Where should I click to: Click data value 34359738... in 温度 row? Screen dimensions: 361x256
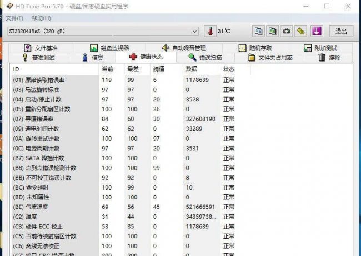point(201,217)
